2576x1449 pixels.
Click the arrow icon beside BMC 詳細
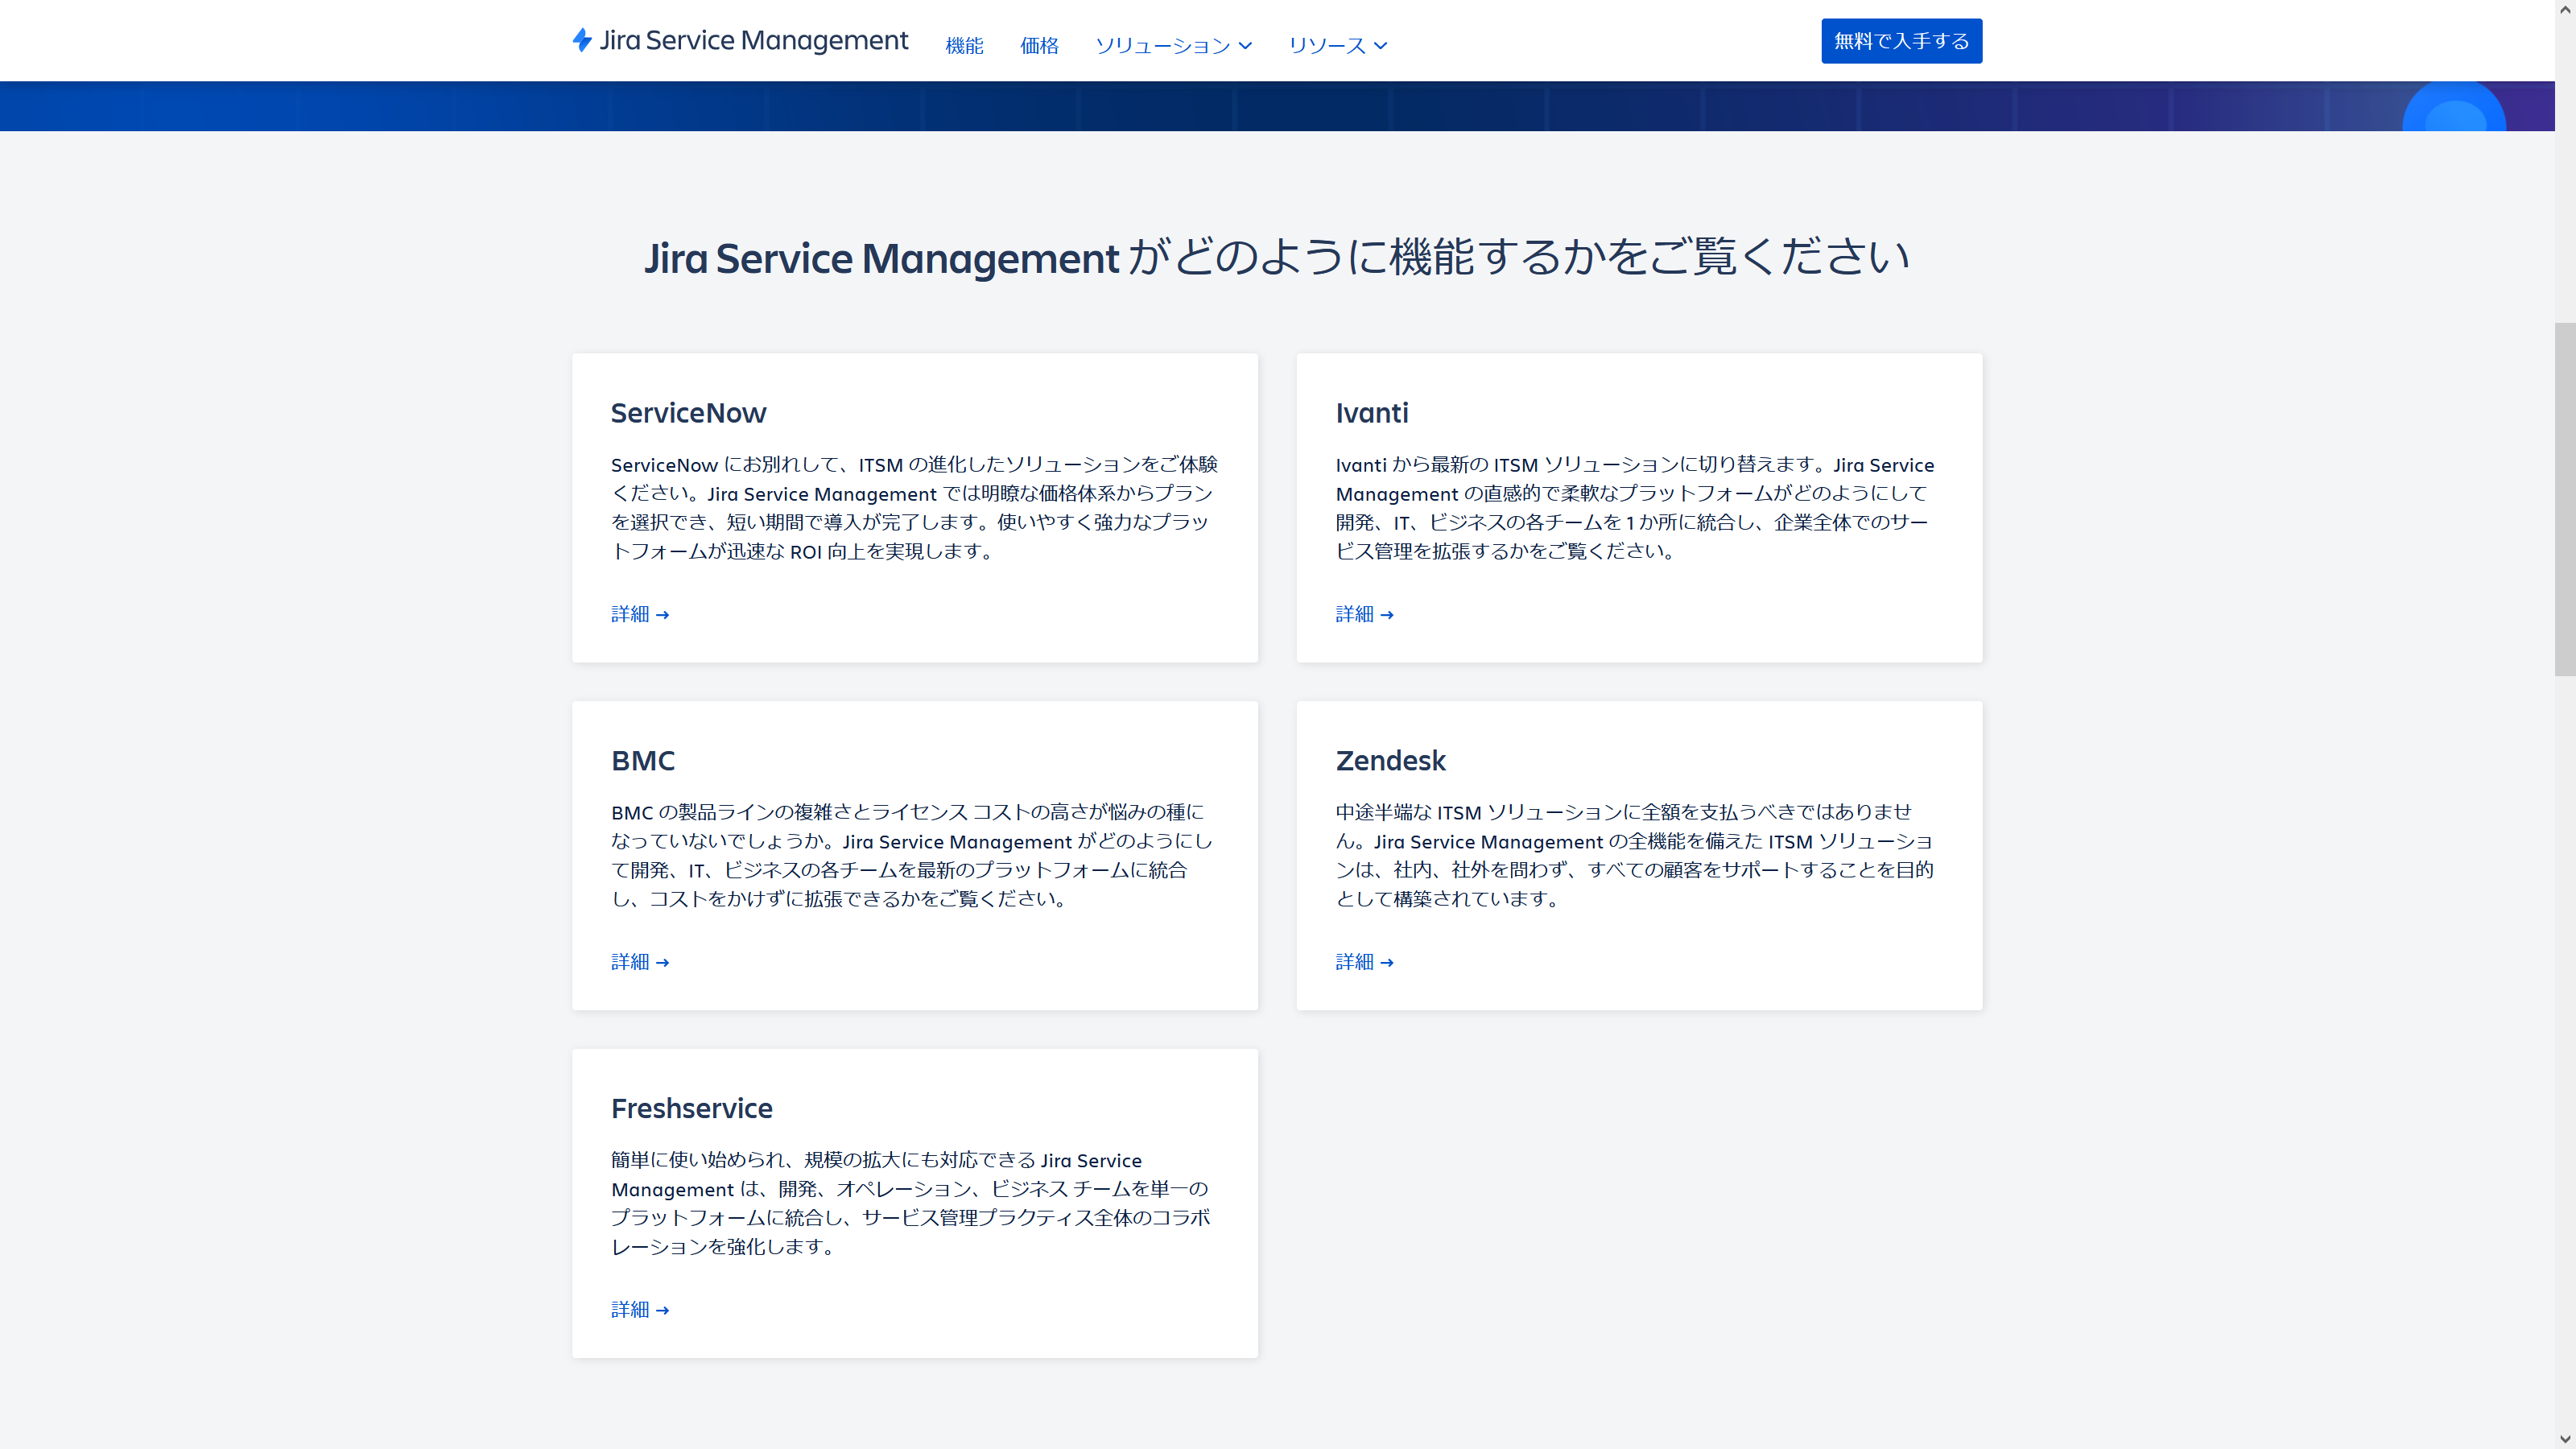(x=662, y=963)
